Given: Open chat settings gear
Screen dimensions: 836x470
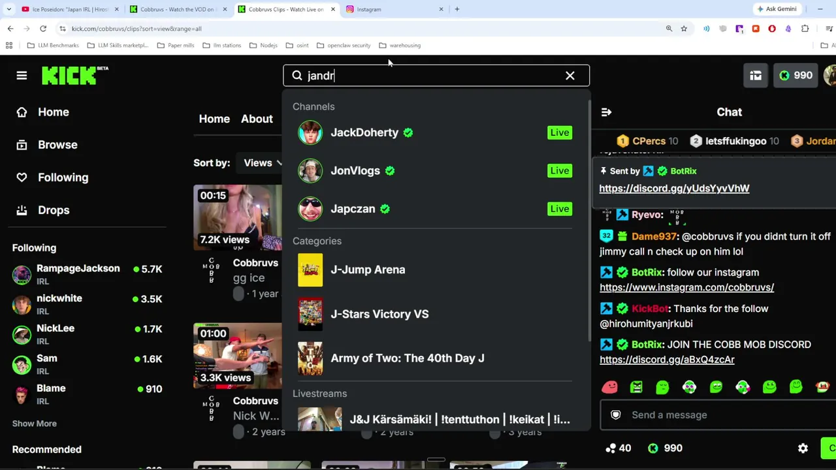Looking at the screenshot, I should [x=803, y=448].
